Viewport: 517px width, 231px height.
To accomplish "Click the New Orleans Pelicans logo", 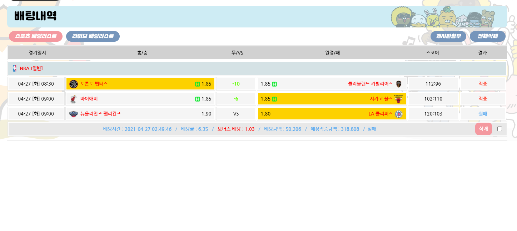I will [74, 114].
